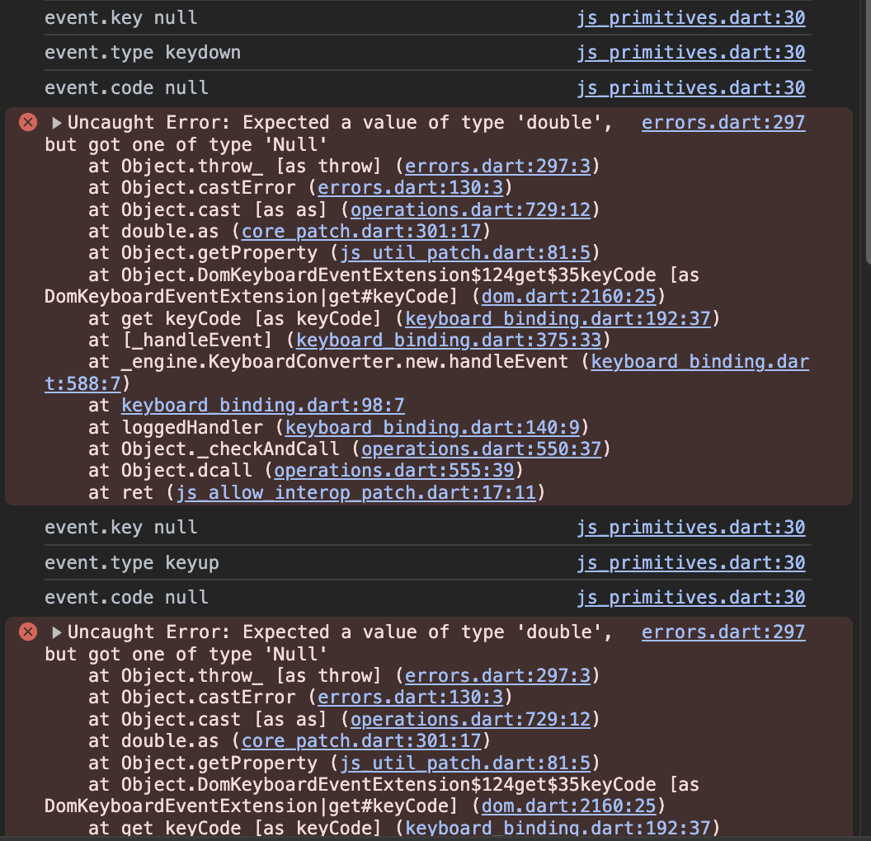Click the red error icon beside the first error
The width and height of the screenshot is (871, 841).
click(x=27, y=121)
